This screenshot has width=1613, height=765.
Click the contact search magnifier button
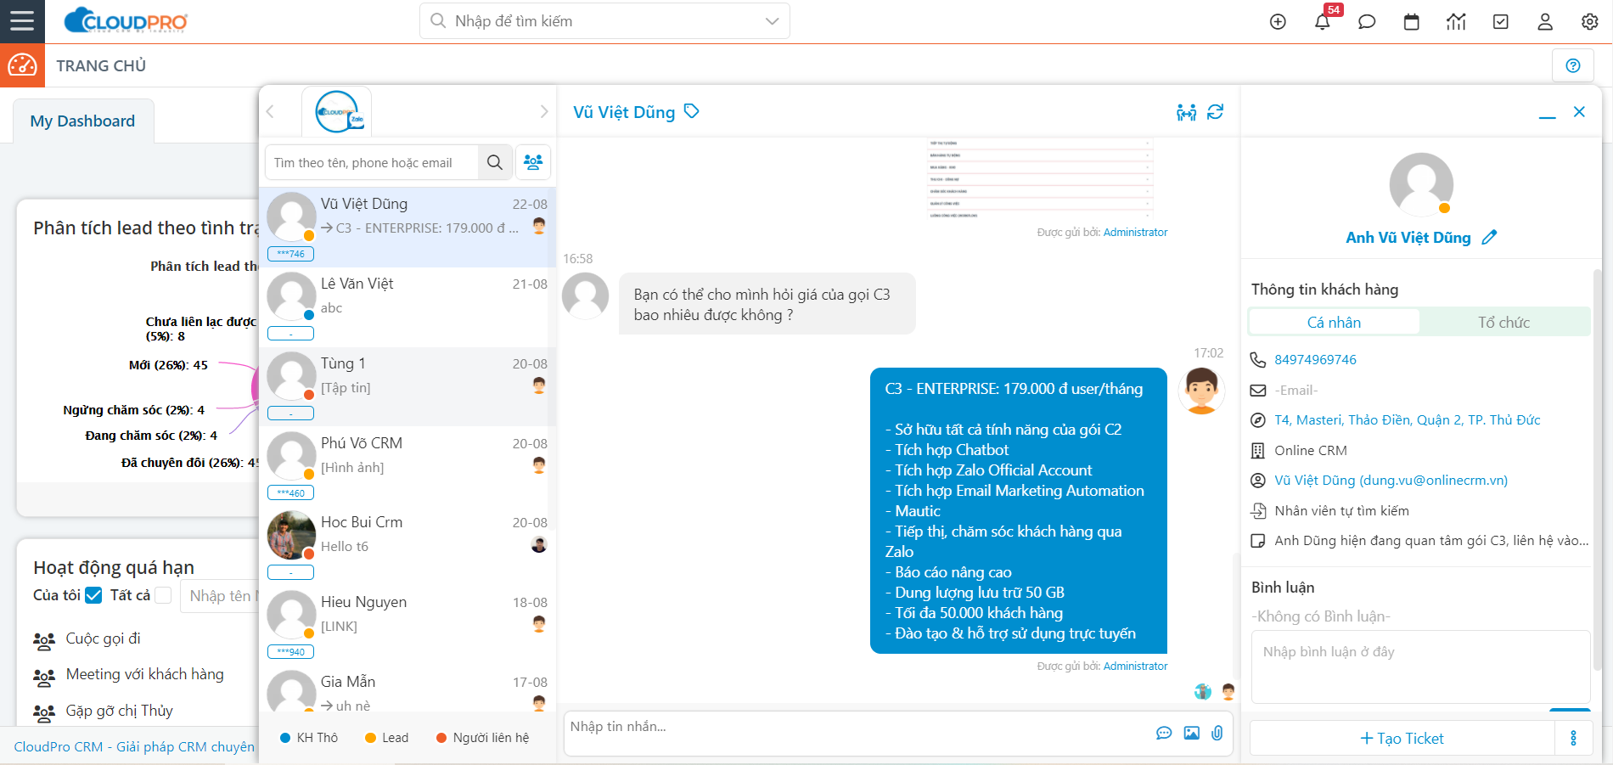click(495, 162)
